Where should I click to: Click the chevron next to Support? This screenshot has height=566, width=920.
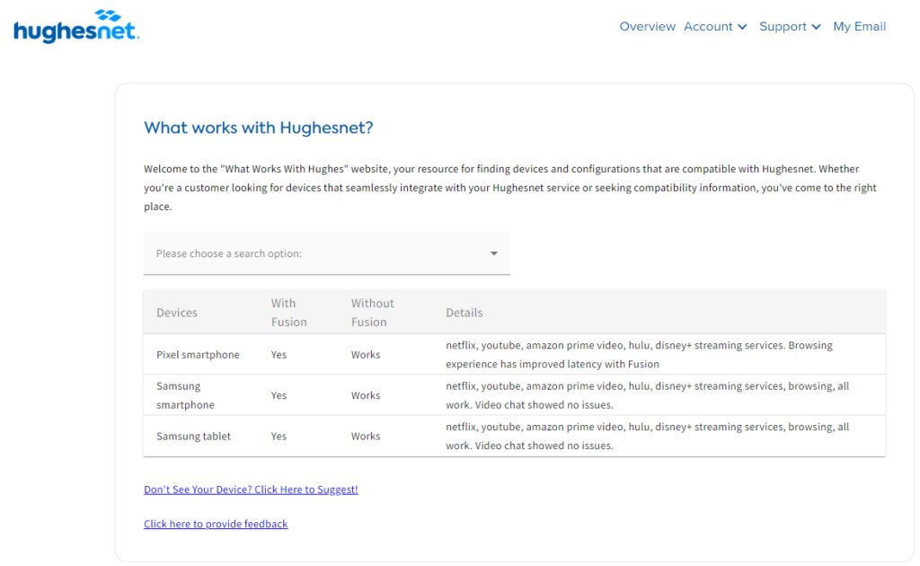(817, 27)
